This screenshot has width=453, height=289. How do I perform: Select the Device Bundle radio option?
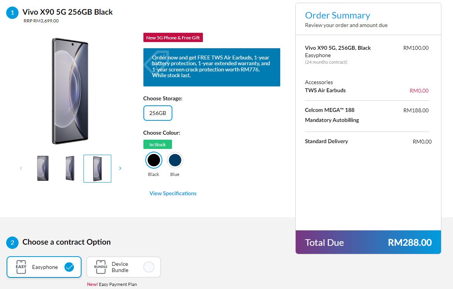click(148, 267)
